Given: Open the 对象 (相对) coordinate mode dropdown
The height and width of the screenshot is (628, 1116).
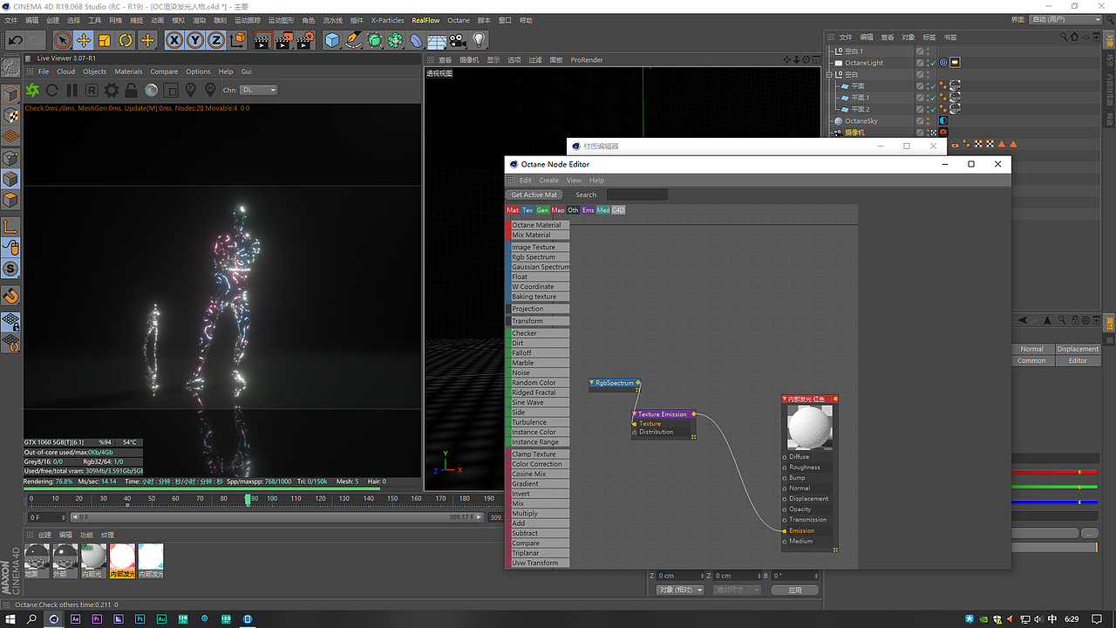Looking at the screenshot, I should [x=680, y=590].
